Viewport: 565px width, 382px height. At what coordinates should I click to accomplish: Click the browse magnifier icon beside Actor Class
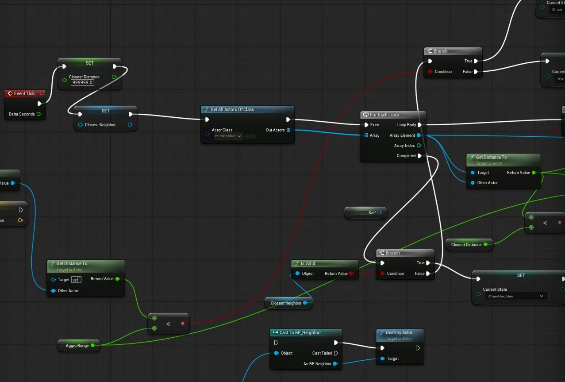254,136
